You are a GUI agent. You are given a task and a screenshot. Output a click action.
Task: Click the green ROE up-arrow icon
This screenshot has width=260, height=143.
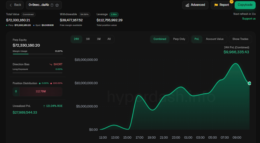tap(44, 106)
